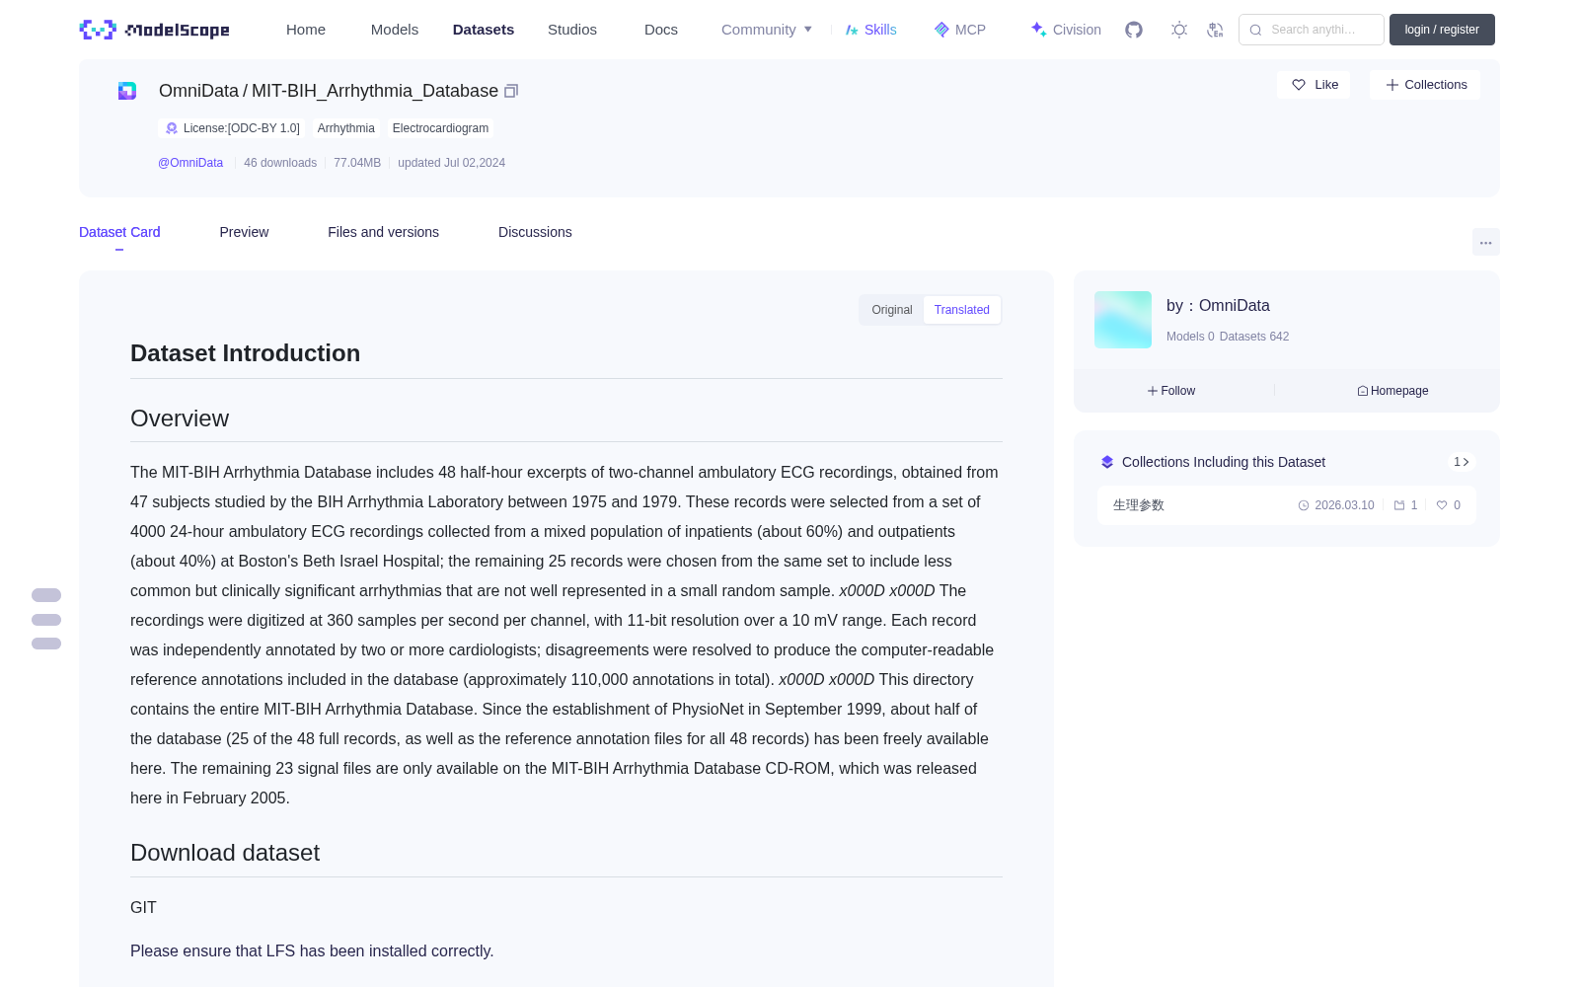
Task: Click the 'Dataset Introduction' heading
Action: 245,353
